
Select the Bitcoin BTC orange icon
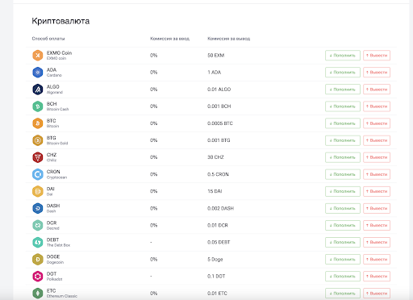[38, 123]
